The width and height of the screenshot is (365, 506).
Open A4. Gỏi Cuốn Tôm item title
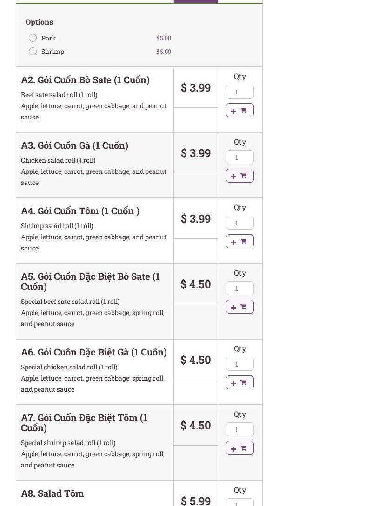click(80, 211)
